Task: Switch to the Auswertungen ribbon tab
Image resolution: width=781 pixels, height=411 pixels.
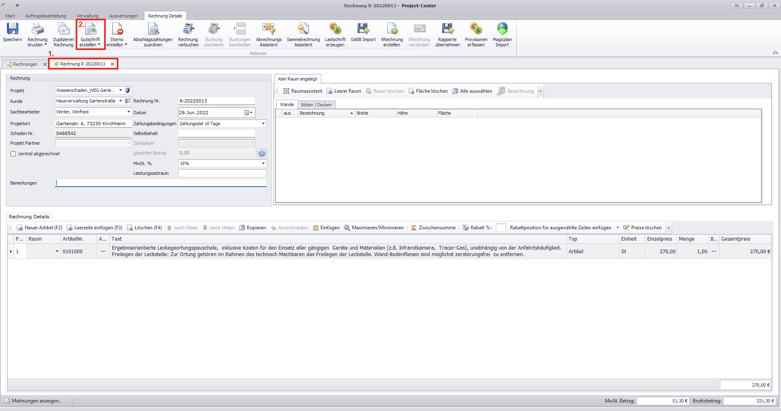Action: (123, 16)
